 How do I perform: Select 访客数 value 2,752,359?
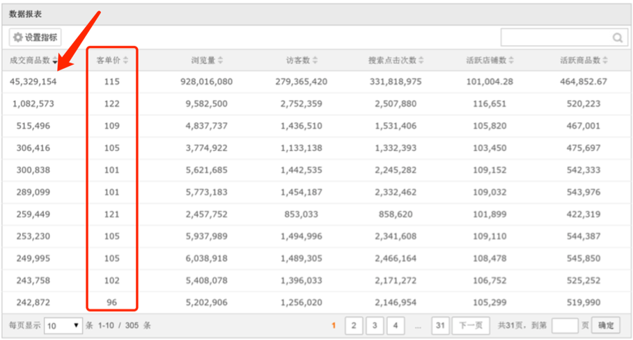301,104
